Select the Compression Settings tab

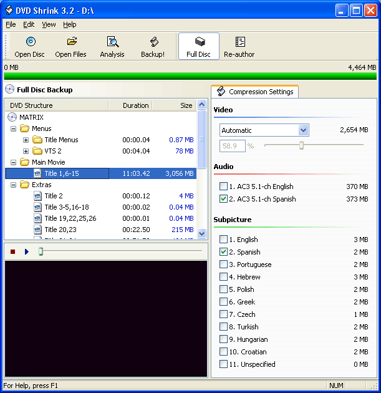click(255, 92)
